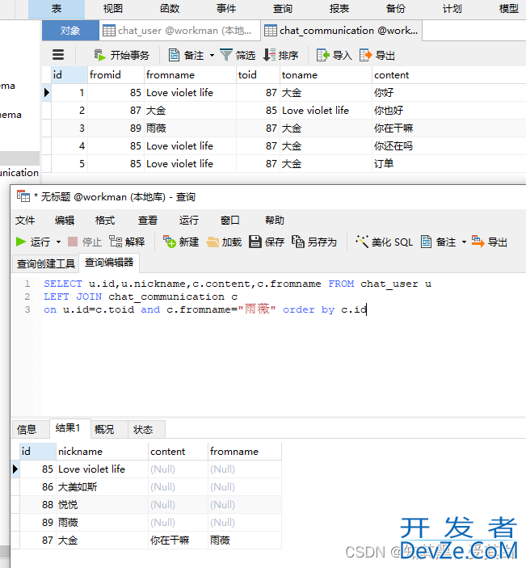The image size is (526, 568).
Task: Click the hamburger menu icon in table toolbar
Action: (x=58, y=55)
